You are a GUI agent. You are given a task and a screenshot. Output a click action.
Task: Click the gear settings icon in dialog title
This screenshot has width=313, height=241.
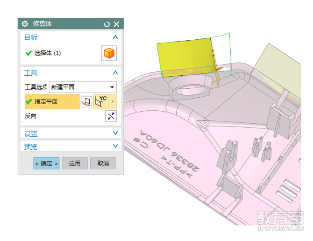pyautogui.click(x=25, y=24)
